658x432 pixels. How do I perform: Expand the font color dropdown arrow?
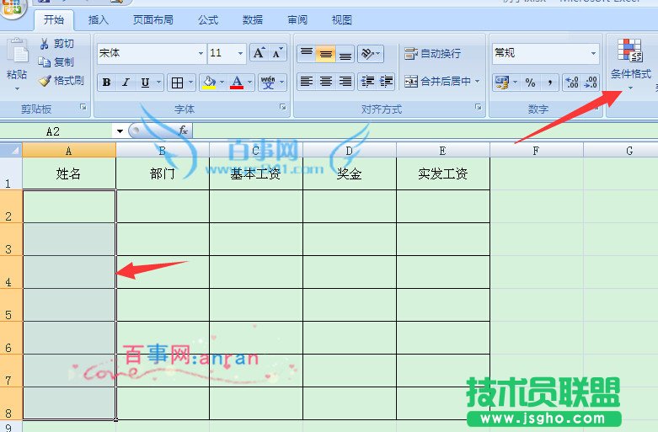(250, 83)
